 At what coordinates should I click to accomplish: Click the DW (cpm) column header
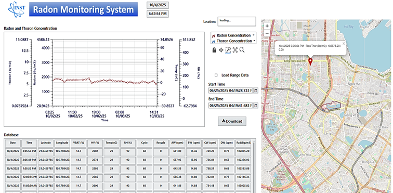pos(226,143)
